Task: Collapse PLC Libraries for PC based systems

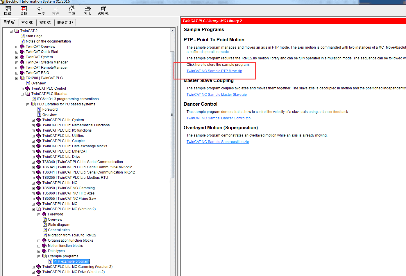Action: tap(28, 104)
